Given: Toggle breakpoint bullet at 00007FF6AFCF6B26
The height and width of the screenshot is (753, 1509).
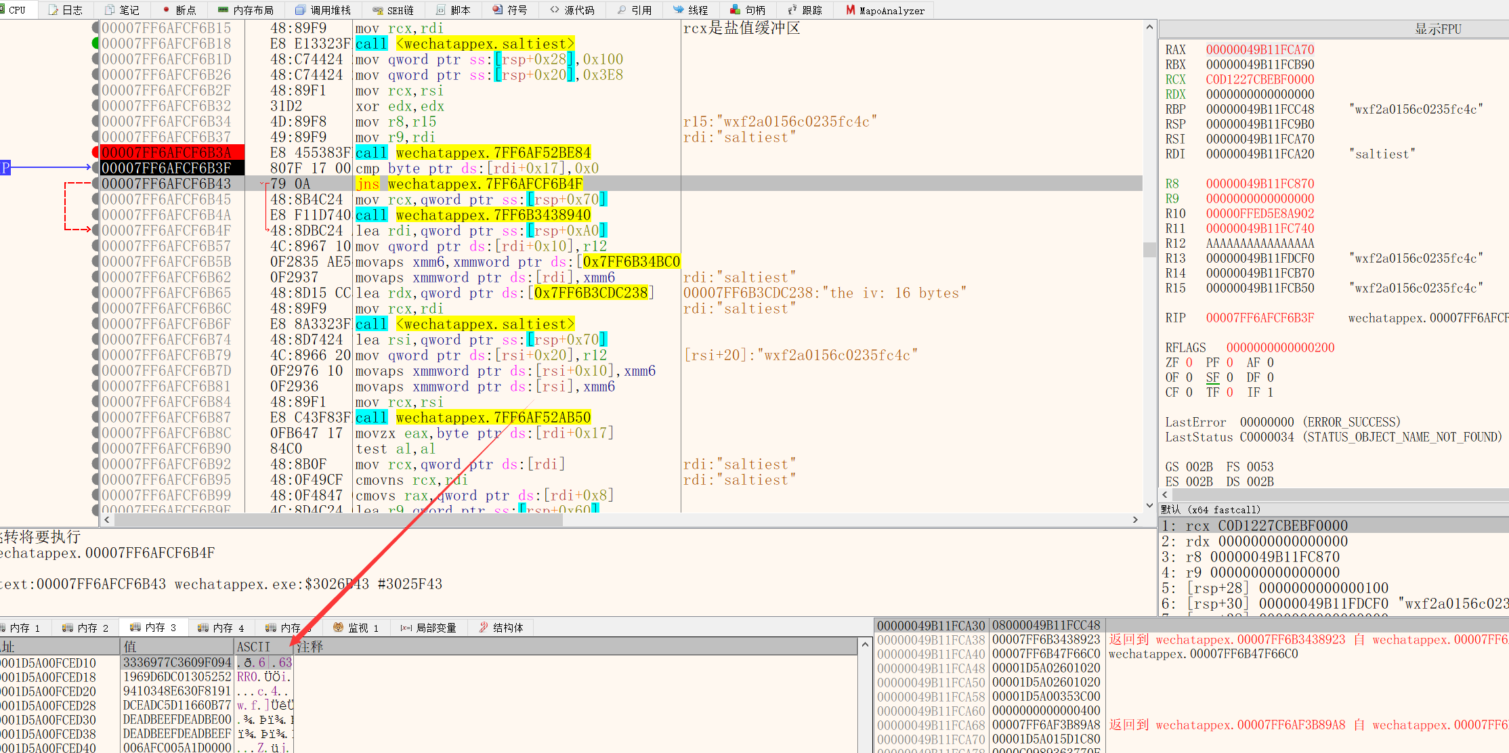Looking at the screenshot, I should point(95,74).
